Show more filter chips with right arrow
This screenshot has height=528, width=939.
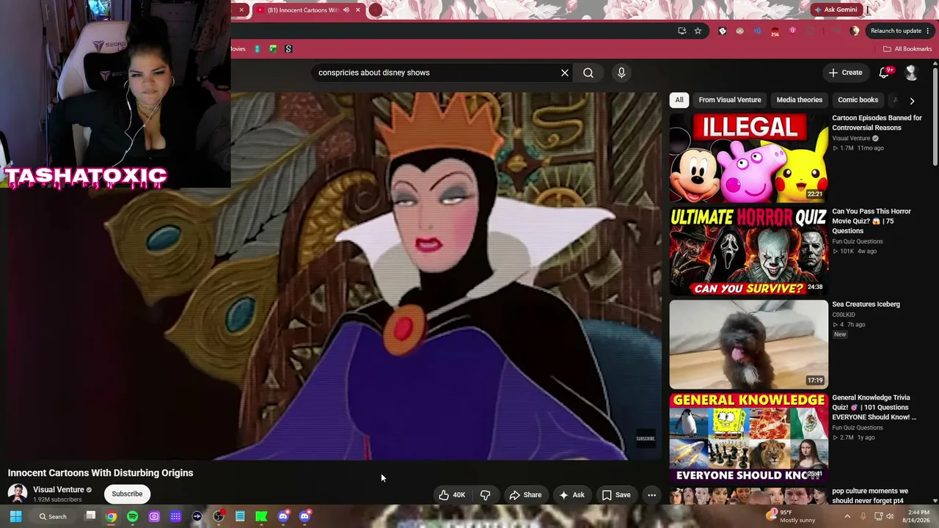[912, 100]
